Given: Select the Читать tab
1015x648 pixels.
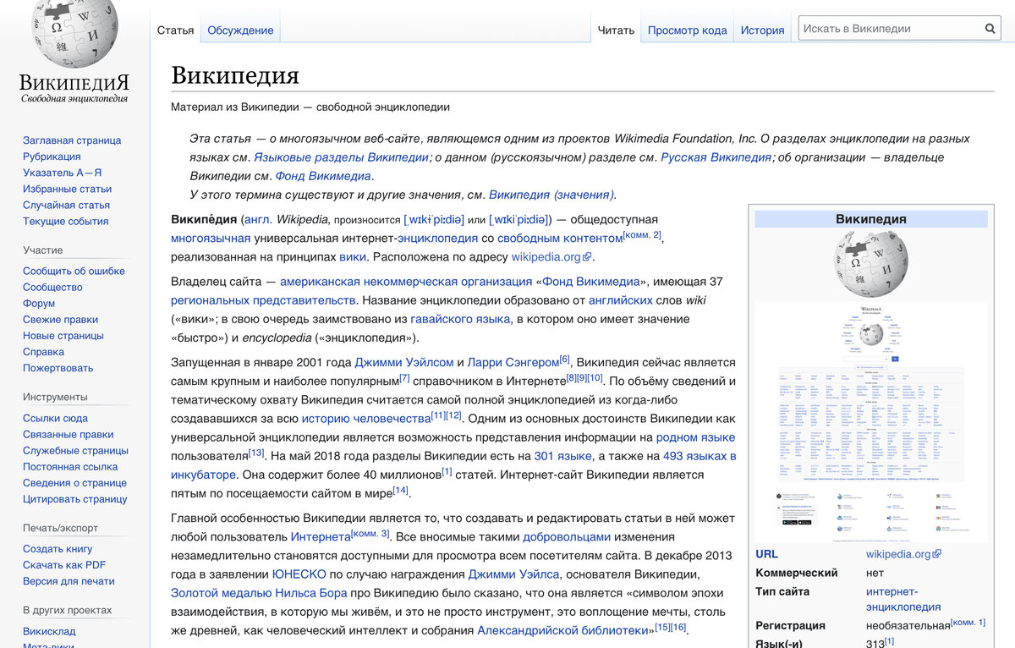Looking at the screenshot, I should coord(617,29).
